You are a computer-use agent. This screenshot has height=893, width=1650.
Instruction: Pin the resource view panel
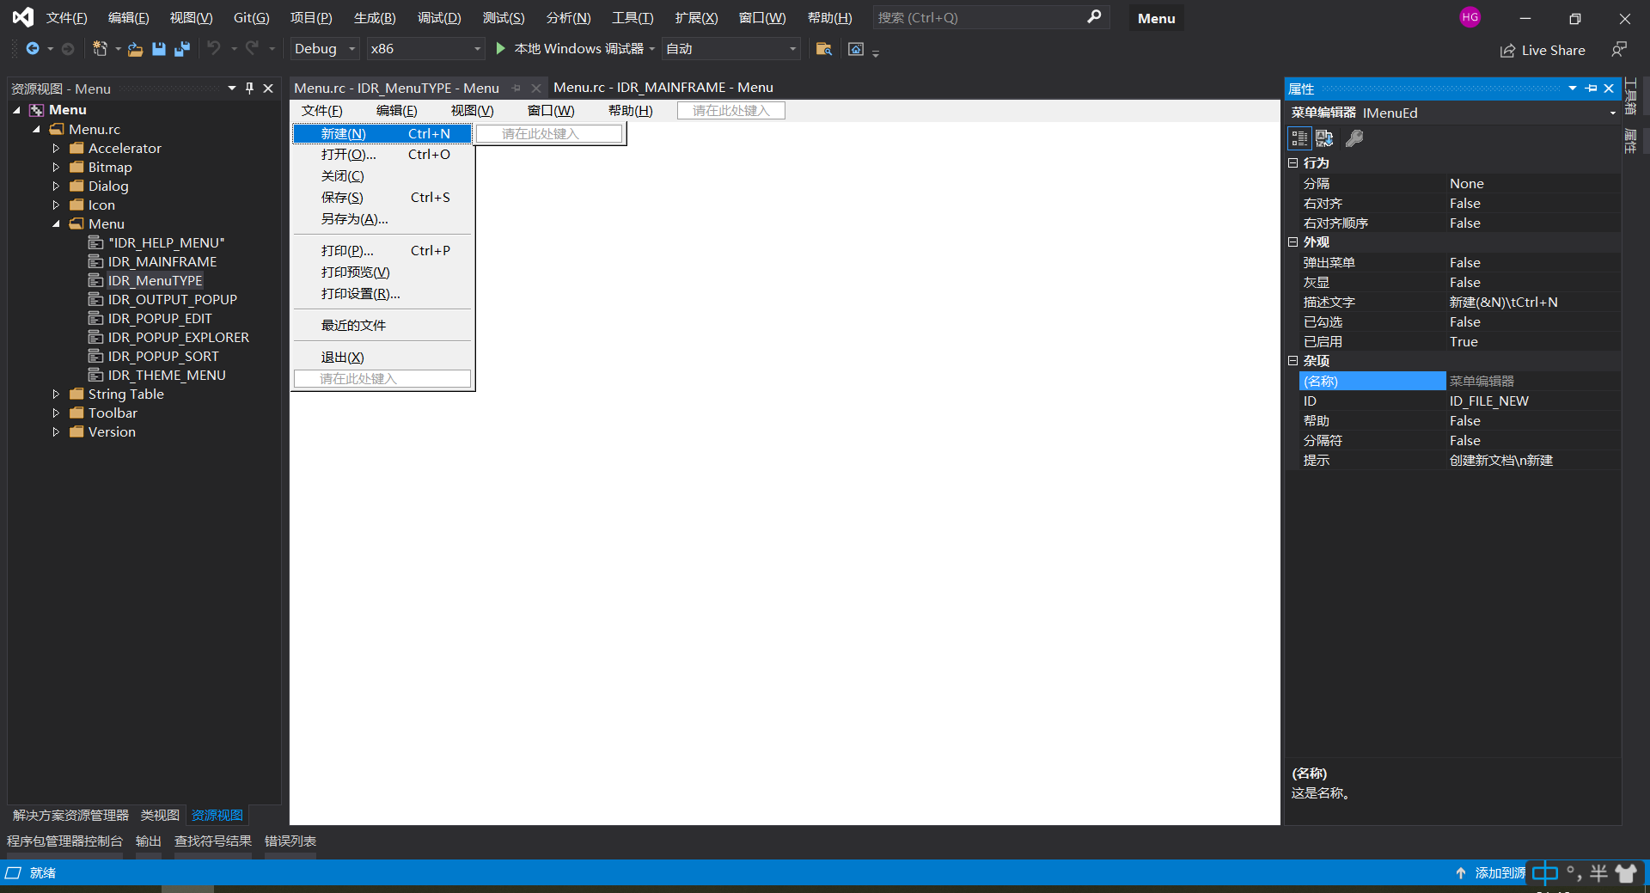250,89
